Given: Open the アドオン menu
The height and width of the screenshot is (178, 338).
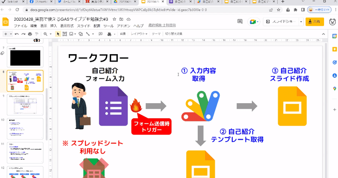Looking at the screenshot, I should point(123,26).
